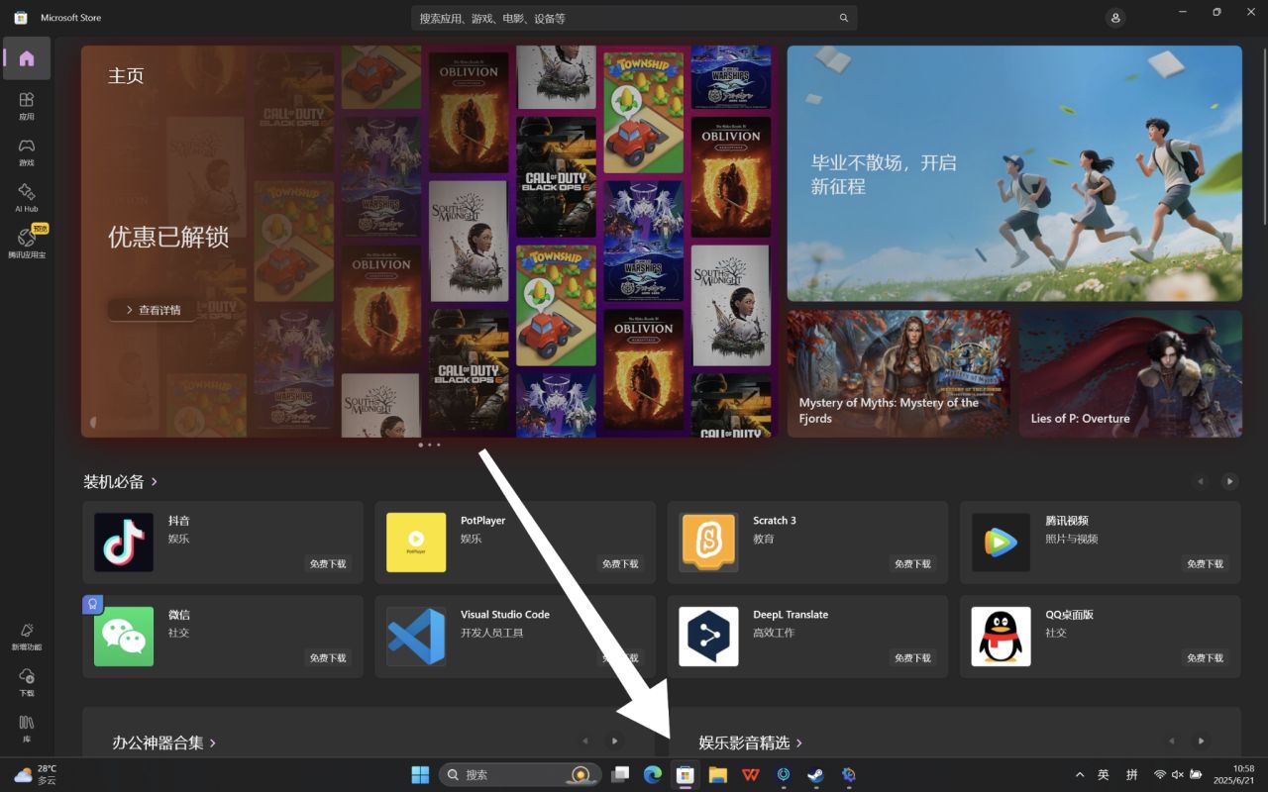Open the Lies of P: Overture tile
The image size is (1268, 792).
click(1130, 373)
